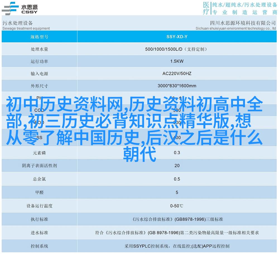The width and height of the screenshot is (279, 254).
Task: Select the AC220V/50HZ value cell
Action: click(177, 73)
